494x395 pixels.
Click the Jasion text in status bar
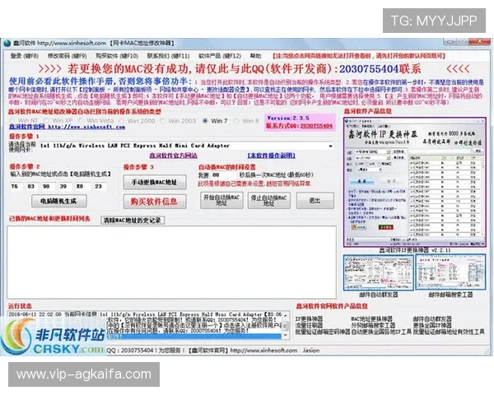click(311, 351)
